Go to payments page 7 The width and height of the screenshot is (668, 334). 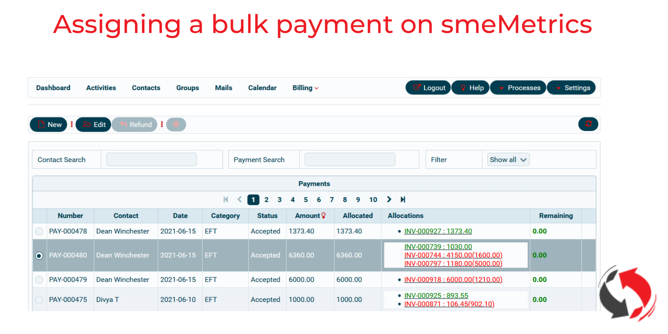pos(331,200)
